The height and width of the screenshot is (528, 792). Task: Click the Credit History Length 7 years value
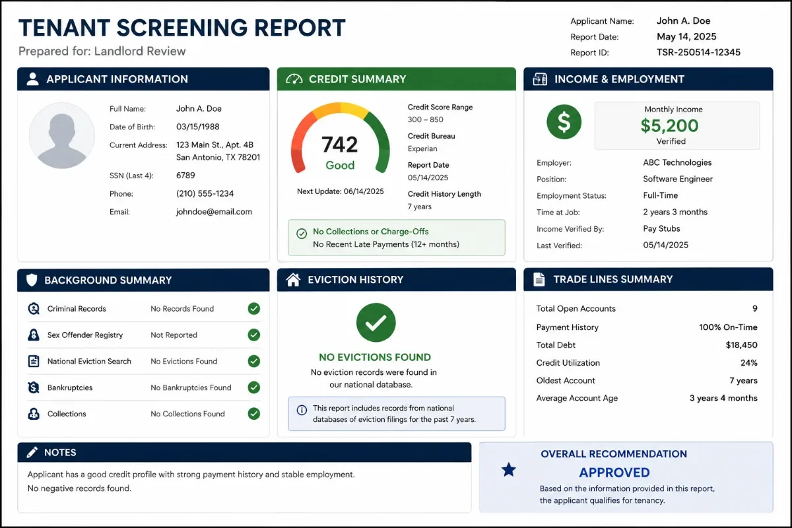coord(420,207)
